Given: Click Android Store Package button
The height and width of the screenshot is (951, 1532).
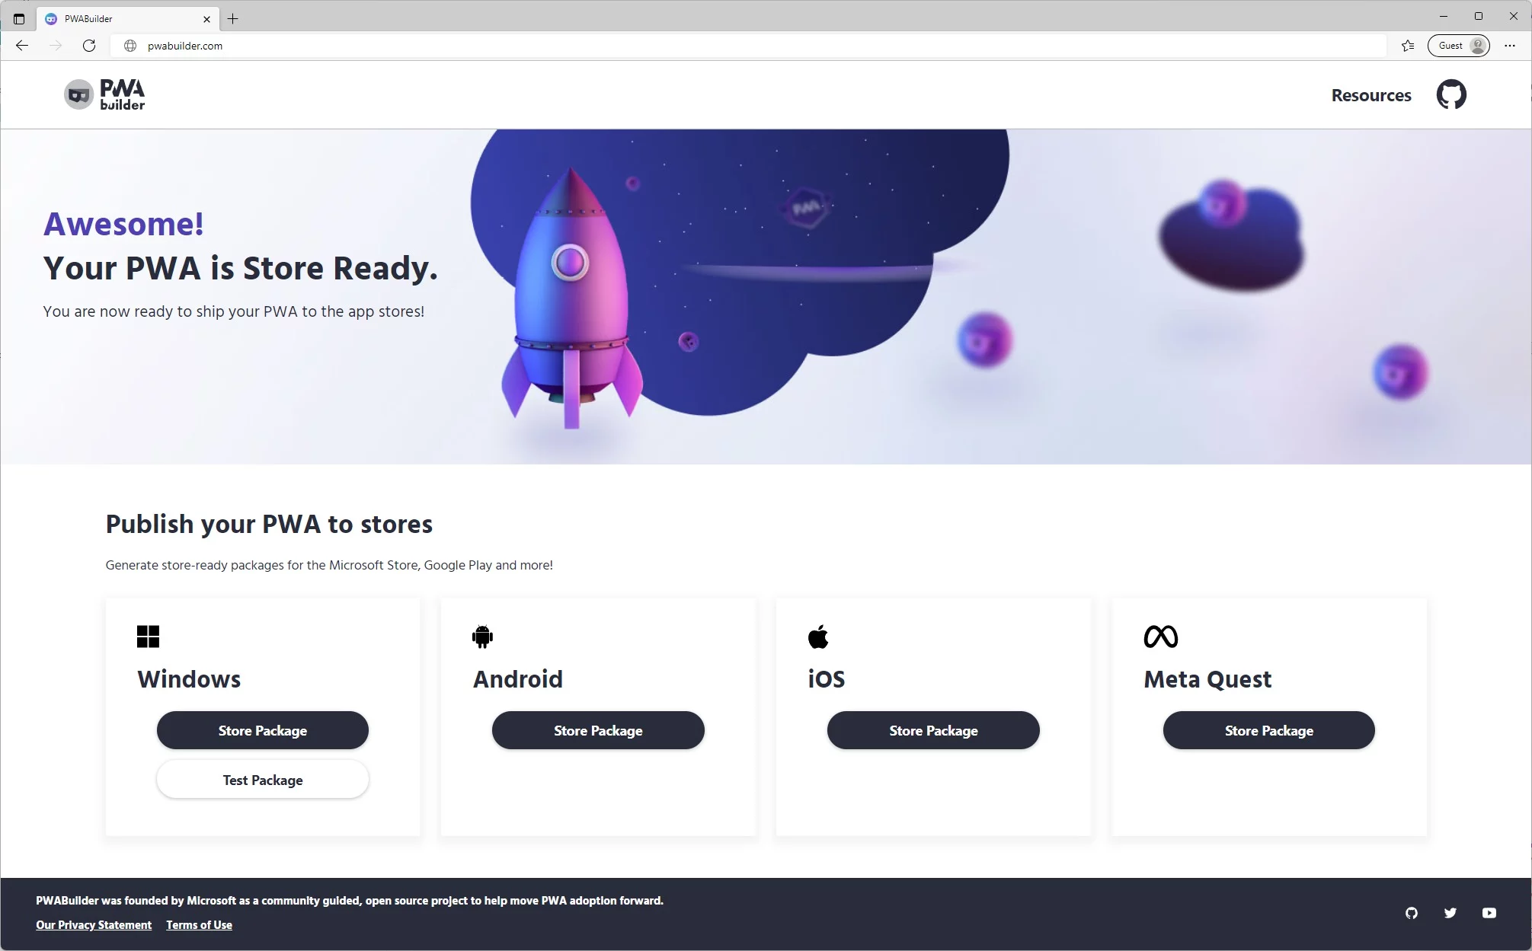Looking at the screenshot, I should point(597,731).
